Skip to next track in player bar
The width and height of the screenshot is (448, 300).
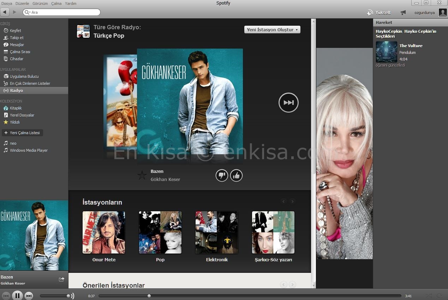29,296
